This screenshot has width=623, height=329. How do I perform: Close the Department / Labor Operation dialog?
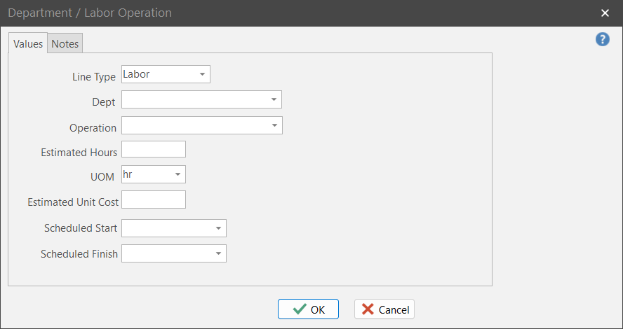(605, 13)
